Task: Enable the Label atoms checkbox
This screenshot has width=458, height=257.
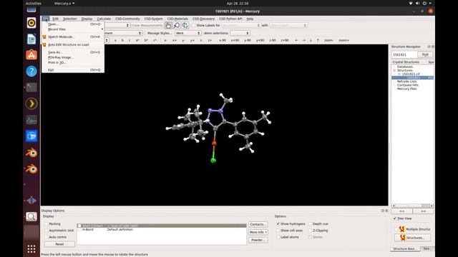Action: (x=278, y=237)
